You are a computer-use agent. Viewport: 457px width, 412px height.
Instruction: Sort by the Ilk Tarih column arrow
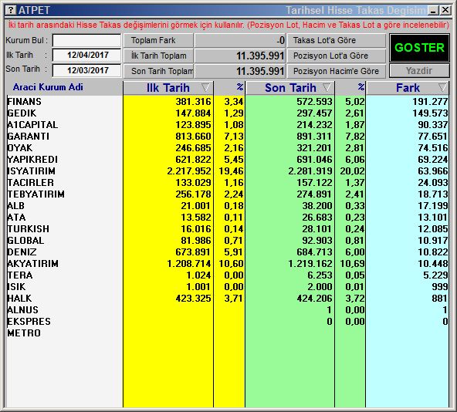[205, 87]
